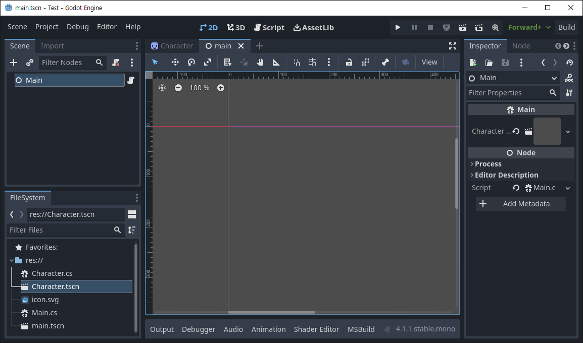
Task: Run a specific scene button
Action: pos(479,27)
